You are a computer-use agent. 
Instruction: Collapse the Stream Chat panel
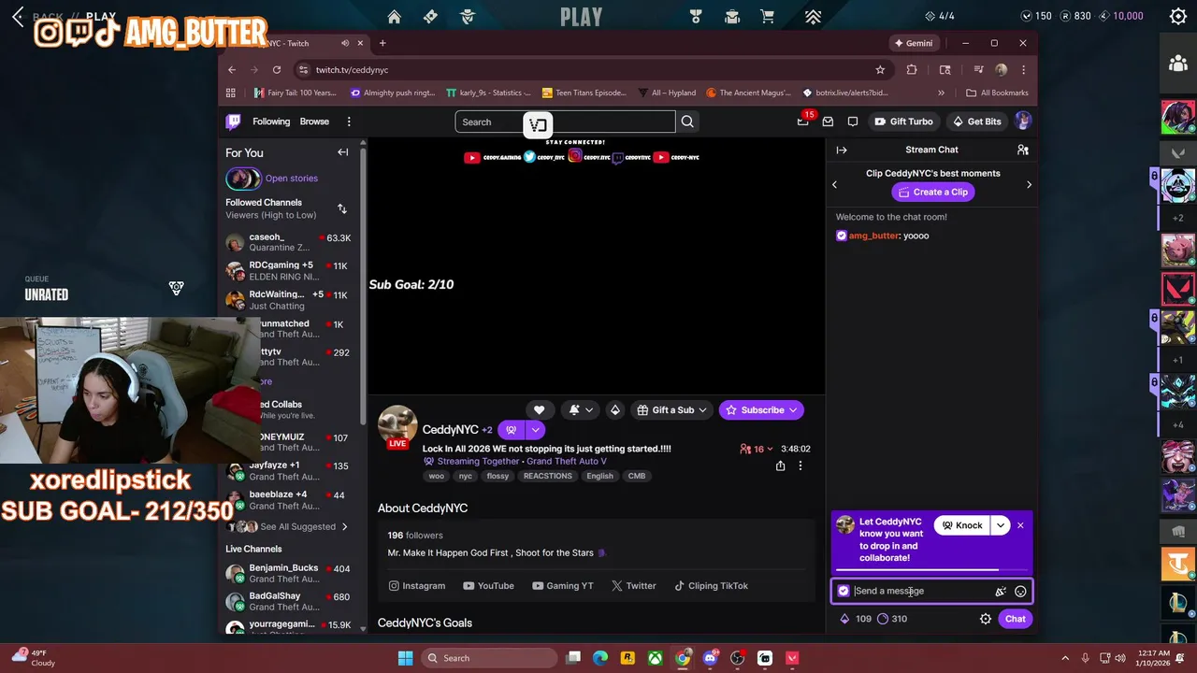[x=842, y=150]
